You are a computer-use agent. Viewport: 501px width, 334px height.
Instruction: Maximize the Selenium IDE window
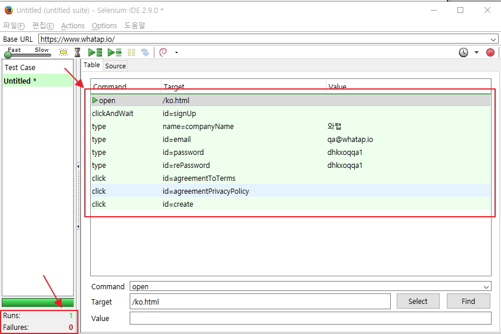(460, 10)
